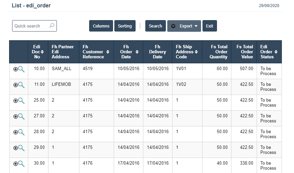Focus the Quick search input field

30,26
